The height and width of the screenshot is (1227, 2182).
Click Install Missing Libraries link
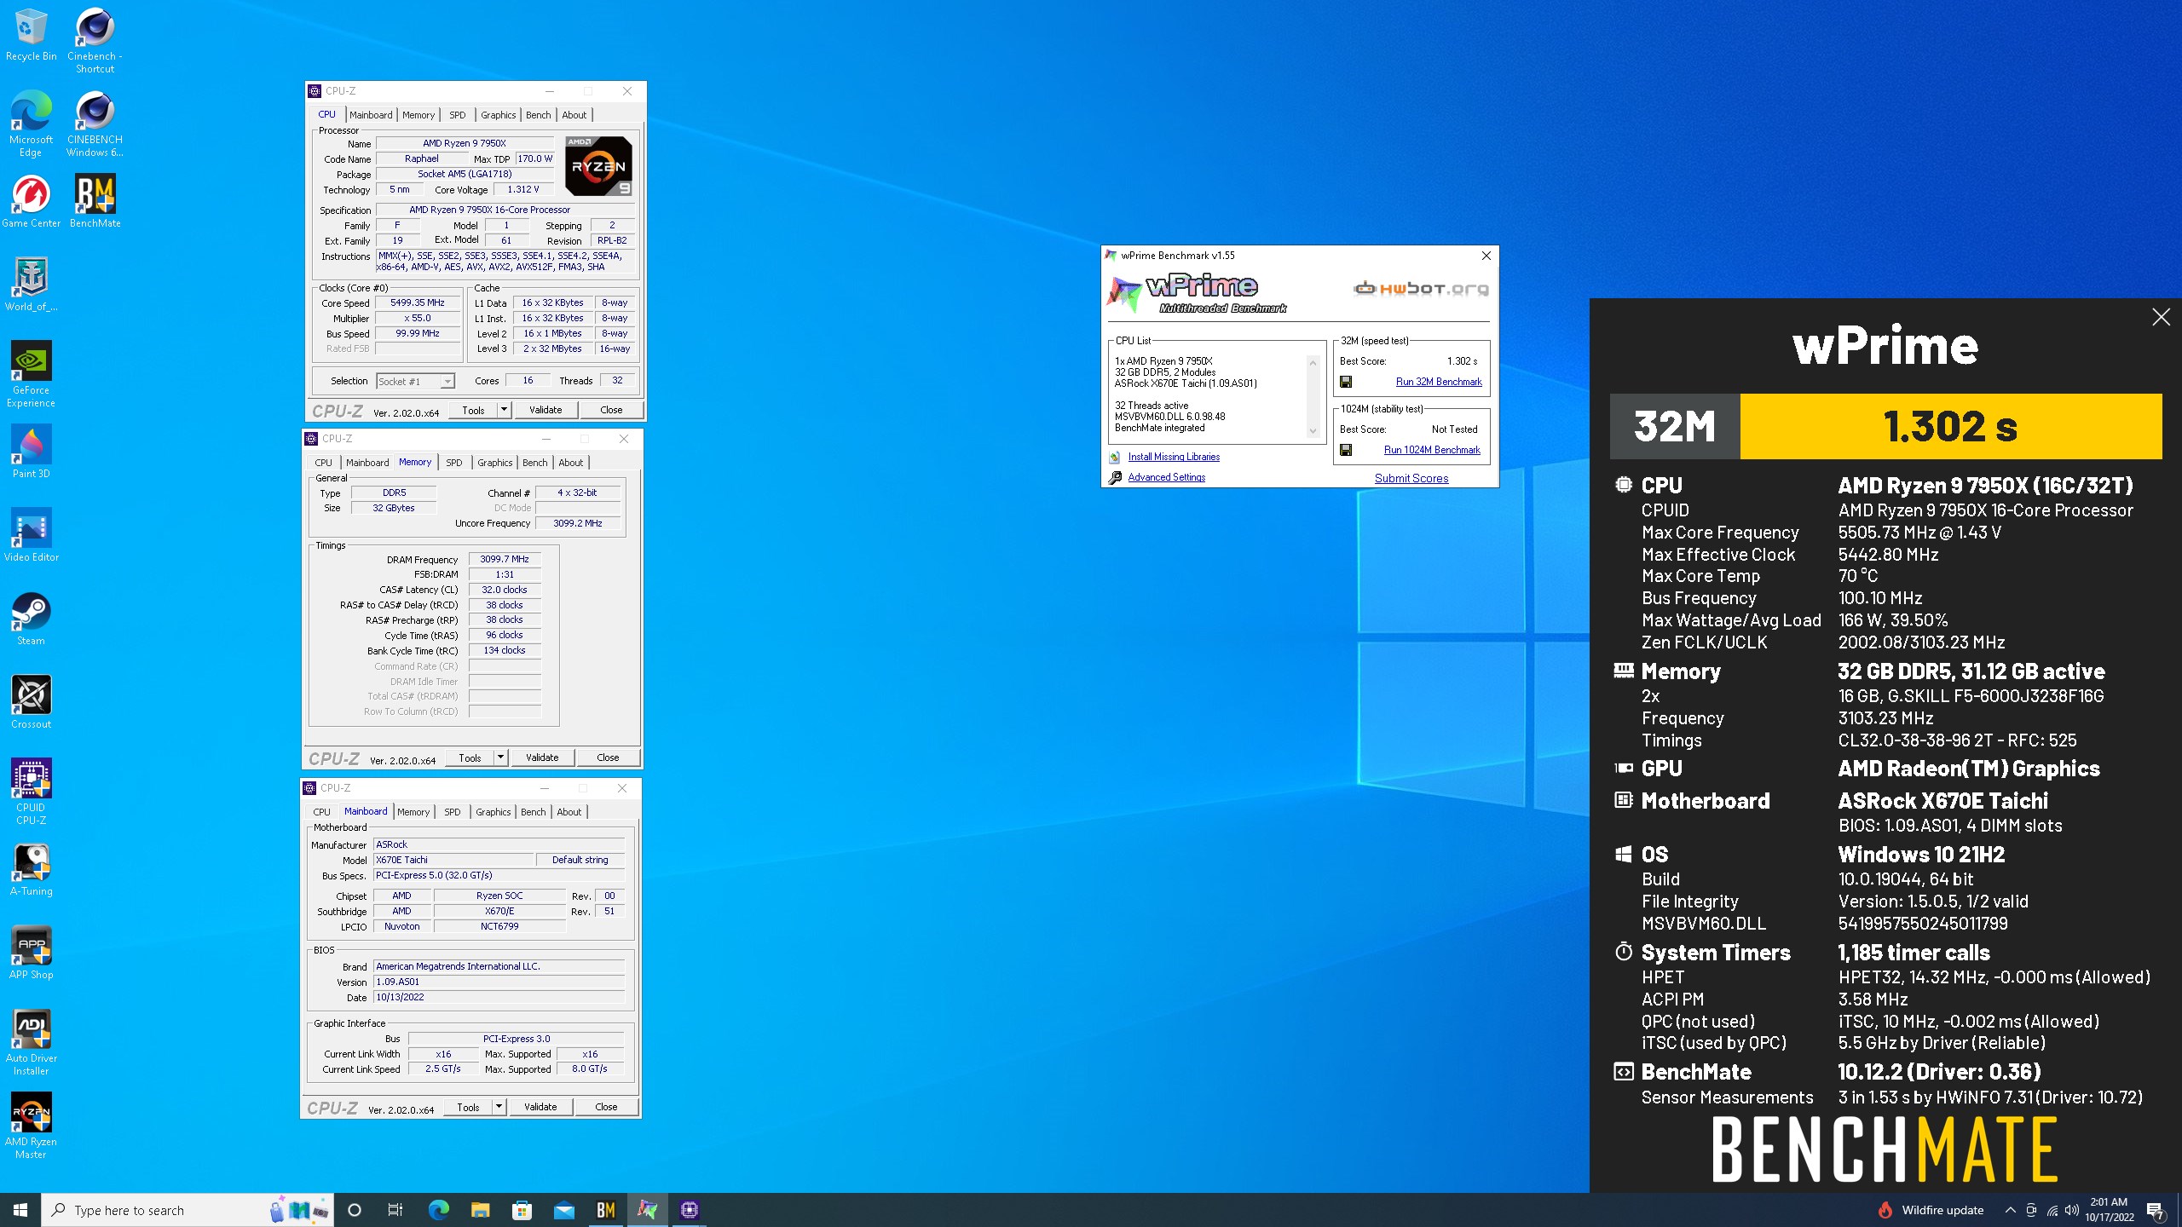[1174, 457]
